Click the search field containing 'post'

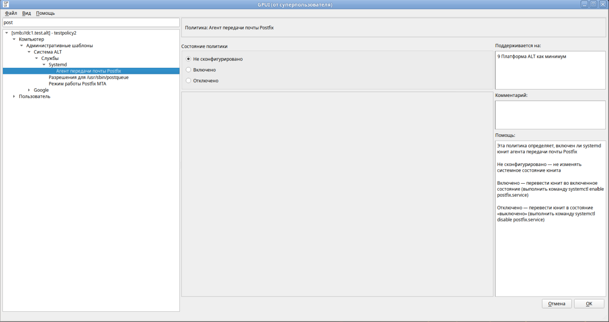click(91, 23)
